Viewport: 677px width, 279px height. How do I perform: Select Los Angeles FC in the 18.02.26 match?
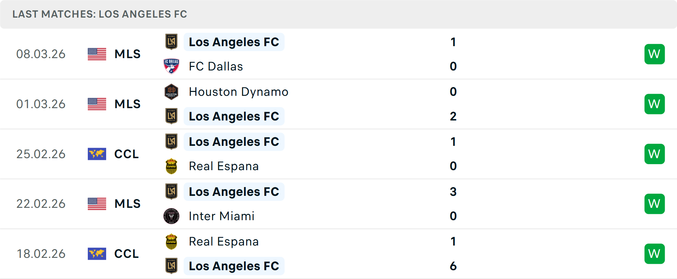pyautogui.click(x=234, y=266)
